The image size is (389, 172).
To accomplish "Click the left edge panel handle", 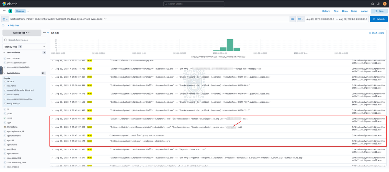I will (1, 71).
